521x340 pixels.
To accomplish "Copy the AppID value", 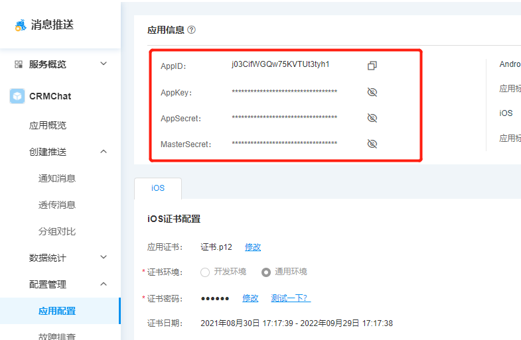I will [x=372, y=66].
